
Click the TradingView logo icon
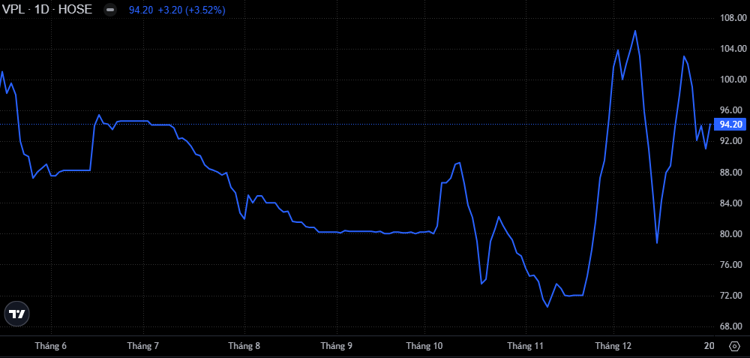[x=16, y=314]
